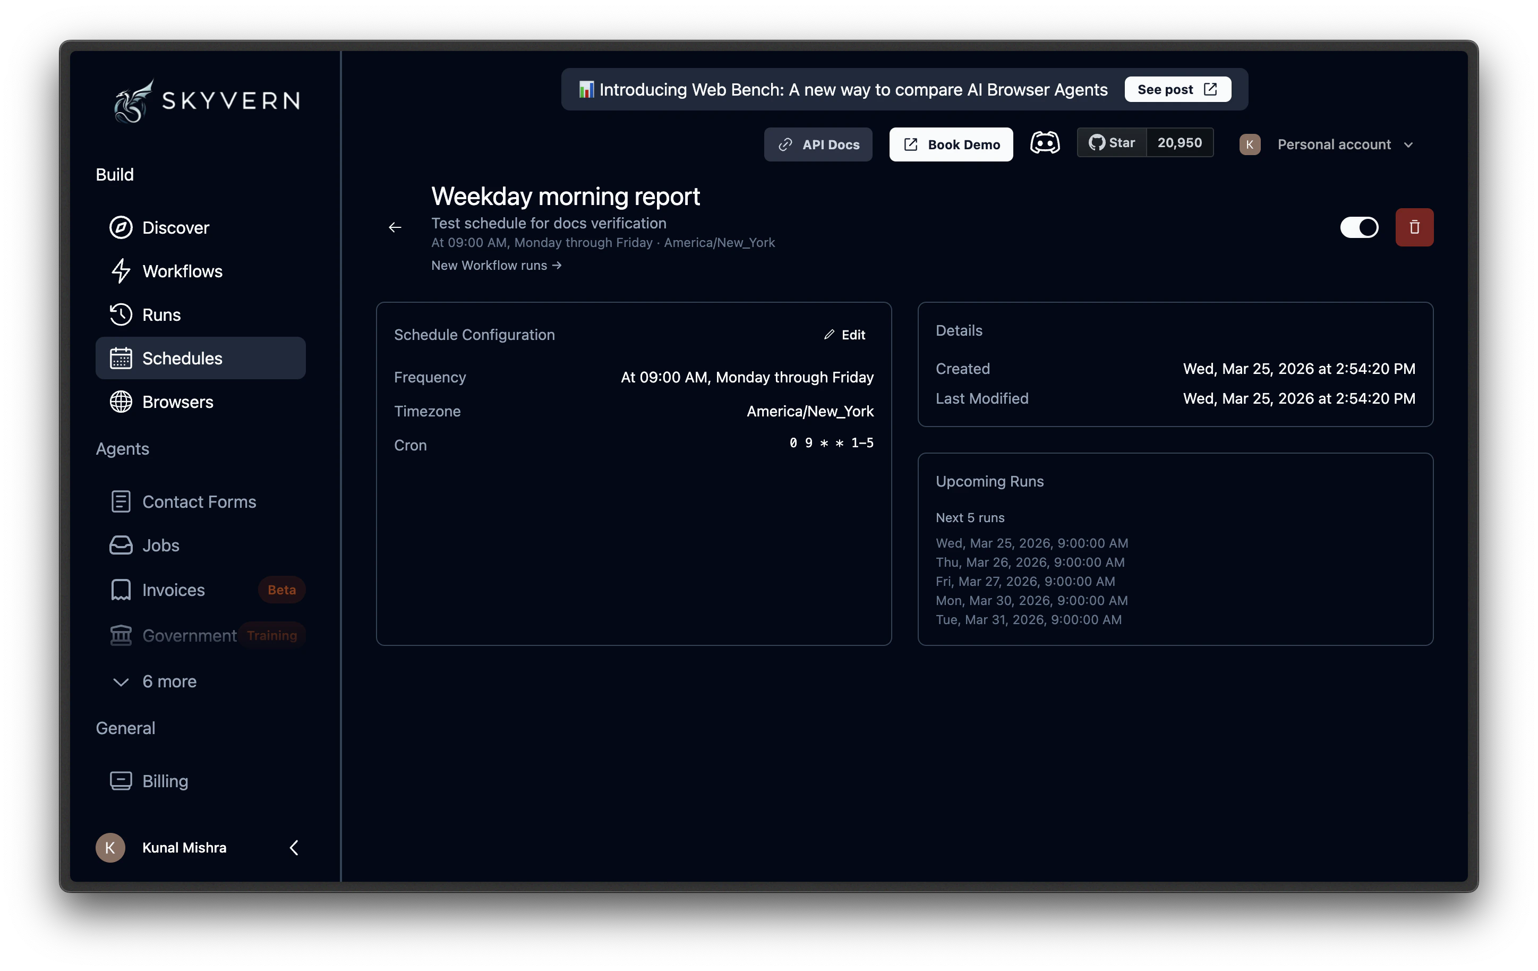Viewport: 1538px width, 971px height.
Task: Click Edit on Schedule Configuration
Action: point(844,334)
